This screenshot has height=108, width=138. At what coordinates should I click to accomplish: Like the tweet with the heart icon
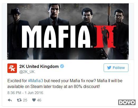coord(34,100)
